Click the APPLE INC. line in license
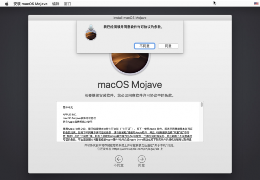The height and width of the screenshot is (180, 260). [x=70, y=115]
